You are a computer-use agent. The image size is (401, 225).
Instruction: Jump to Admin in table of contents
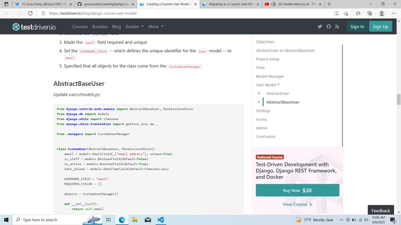[262, 128]
